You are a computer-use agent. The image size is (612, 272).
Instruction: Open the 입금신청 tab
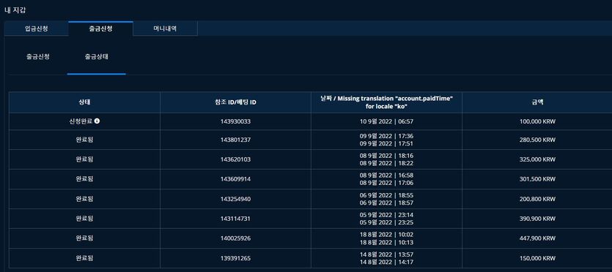coord(37,29)
